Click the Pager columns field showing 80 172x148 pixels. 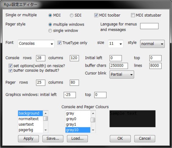click(x=74, y=82)
